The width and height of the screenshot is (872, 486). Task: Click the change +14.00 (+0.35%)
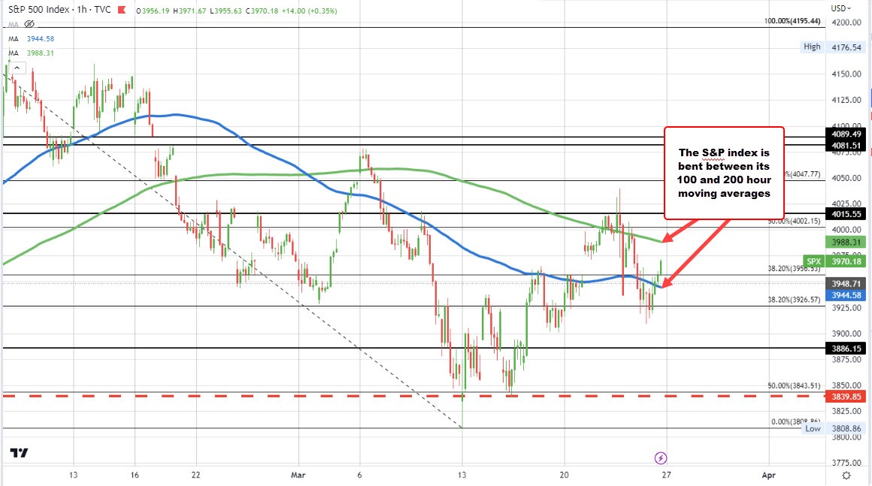click(x=309, y=11)
